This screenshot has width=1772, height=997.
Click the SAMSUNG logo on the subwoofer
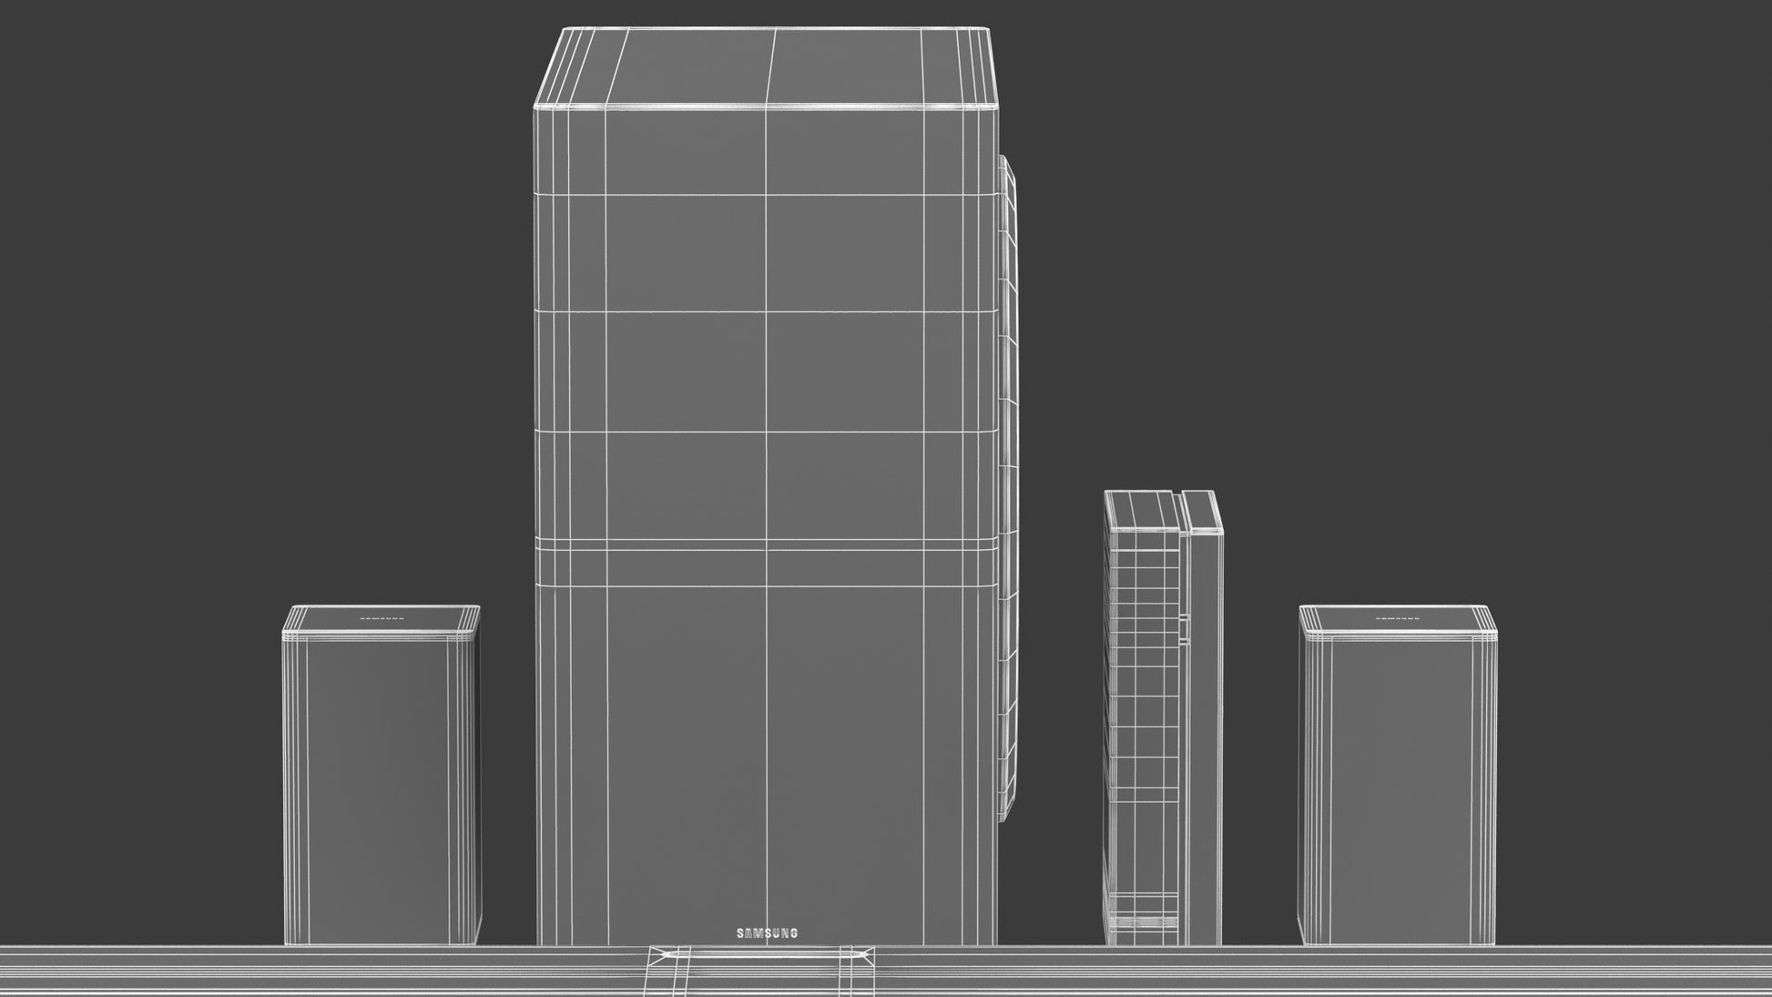point(767,933)
